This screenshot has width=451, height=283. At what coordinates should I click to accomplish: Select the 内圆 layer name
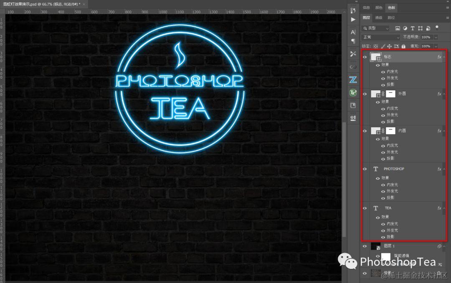402,131
